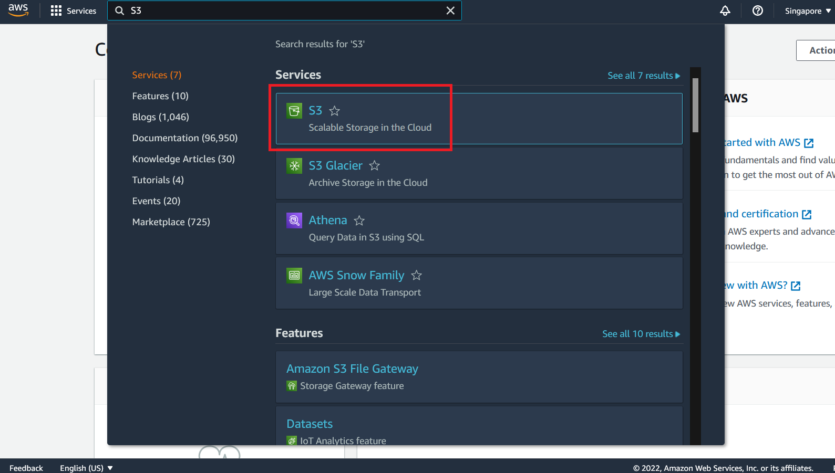Expand the English (US) language dropdown
Image resolution: width=835 pixels, height=473 pixels.
click(x=86, y=468)
